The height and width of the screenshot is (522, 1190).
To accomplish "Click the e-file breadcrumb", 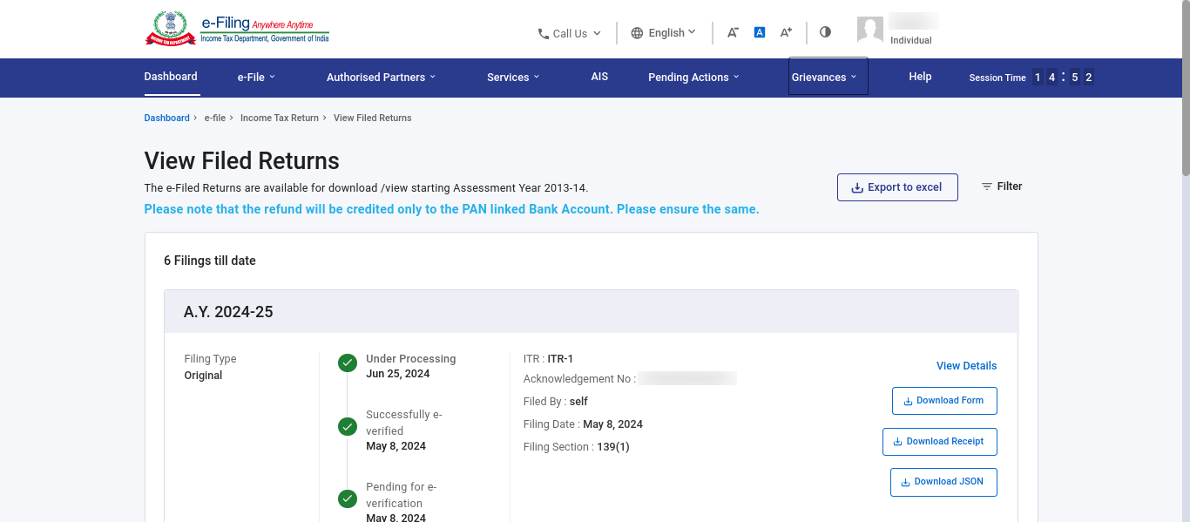I will [215, 118].
